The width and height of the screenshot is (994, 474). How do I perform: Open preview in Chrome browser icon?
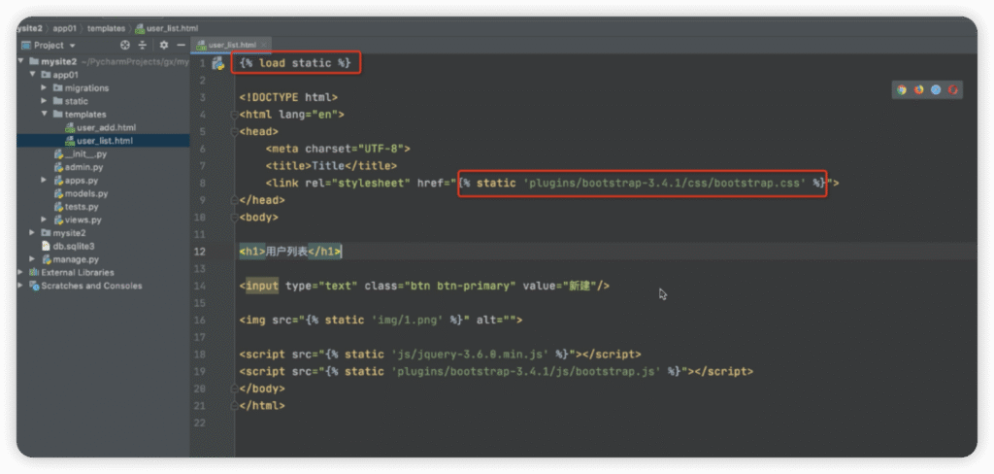pos(902,89)
